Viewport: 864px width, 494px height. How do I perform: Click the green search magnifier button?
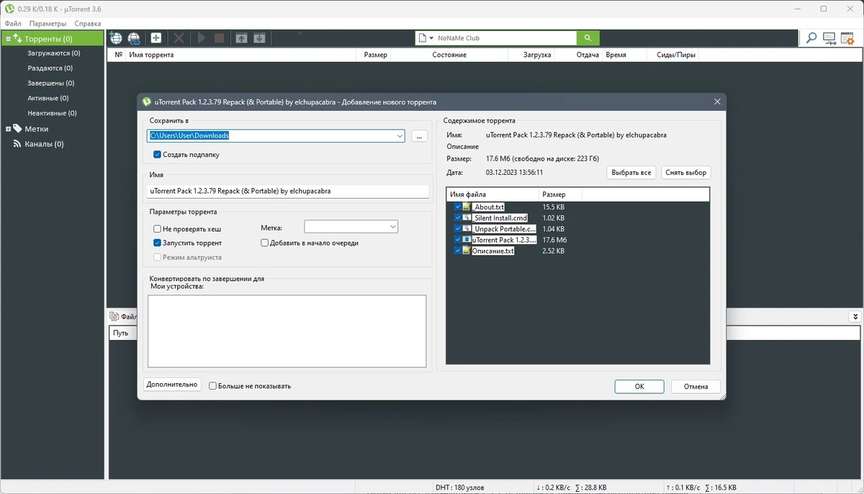pos(588,38)
